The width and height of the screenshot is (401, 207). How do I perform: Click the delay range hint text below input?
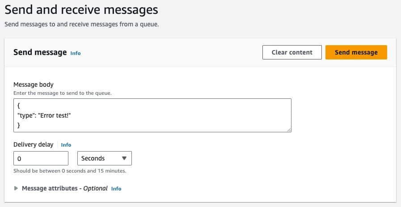coord(69,171)
